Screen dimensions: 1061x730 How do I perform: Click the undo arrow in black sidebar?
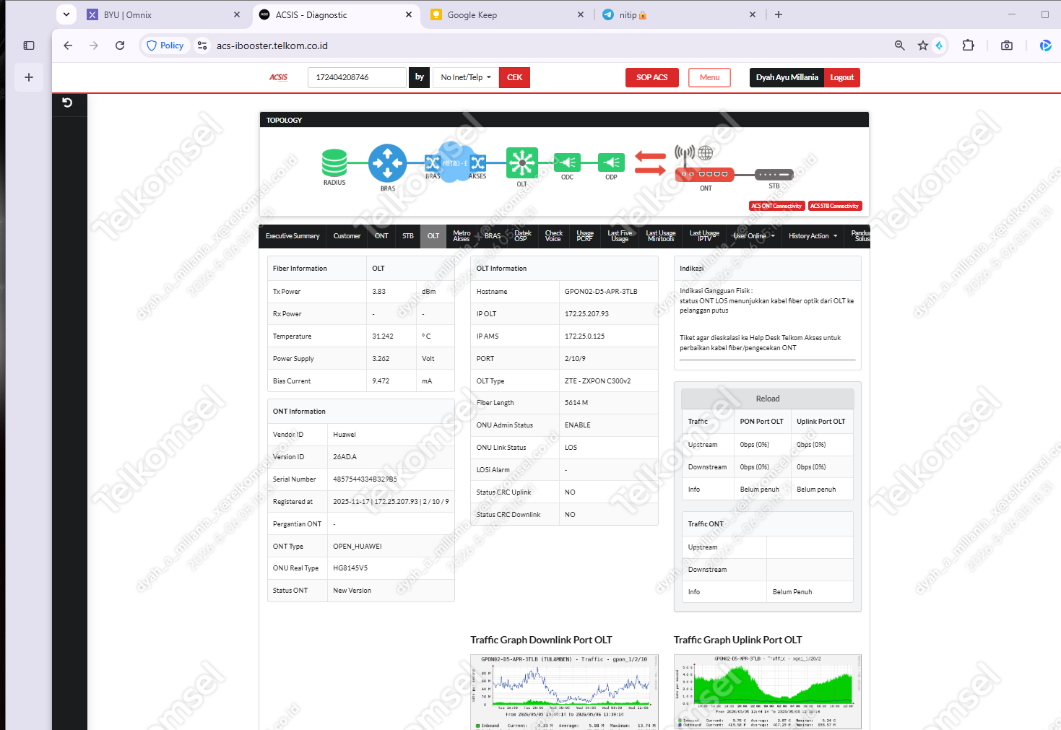point(67,103)
